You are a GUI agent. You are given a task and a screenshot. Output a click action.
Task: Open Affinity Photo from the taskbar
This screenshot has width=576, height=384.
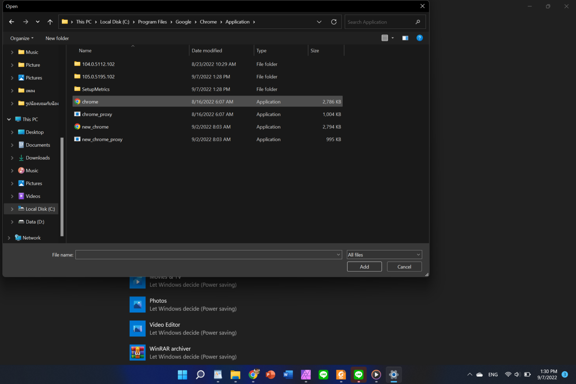point(306,375)
